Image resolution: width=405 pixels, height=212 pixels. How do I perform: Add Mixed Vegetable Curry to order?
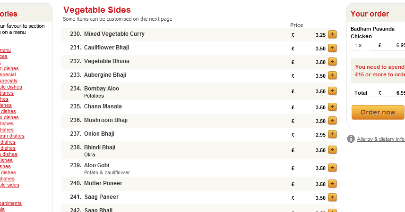[332, 34]
